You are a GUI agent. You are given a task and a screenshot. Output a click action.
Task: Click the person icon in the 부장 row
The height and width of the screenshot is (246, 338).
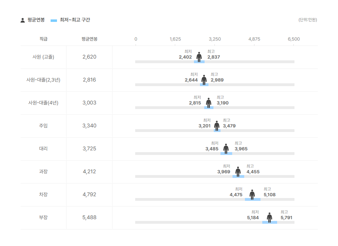click(x=270, y=217)
